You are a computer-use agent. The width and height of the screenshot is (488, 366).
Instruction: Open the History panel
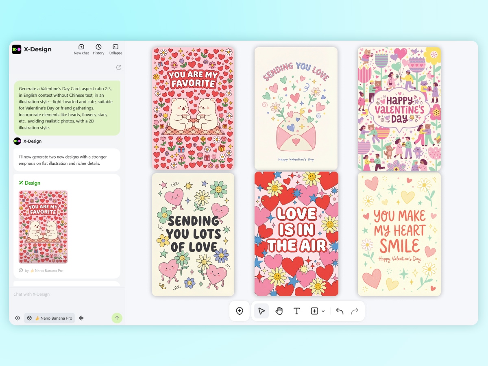coord(98,49)
